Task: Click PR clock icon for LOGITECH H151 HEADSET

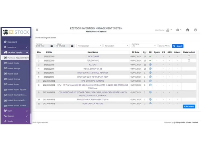Action: click(150, 72)
